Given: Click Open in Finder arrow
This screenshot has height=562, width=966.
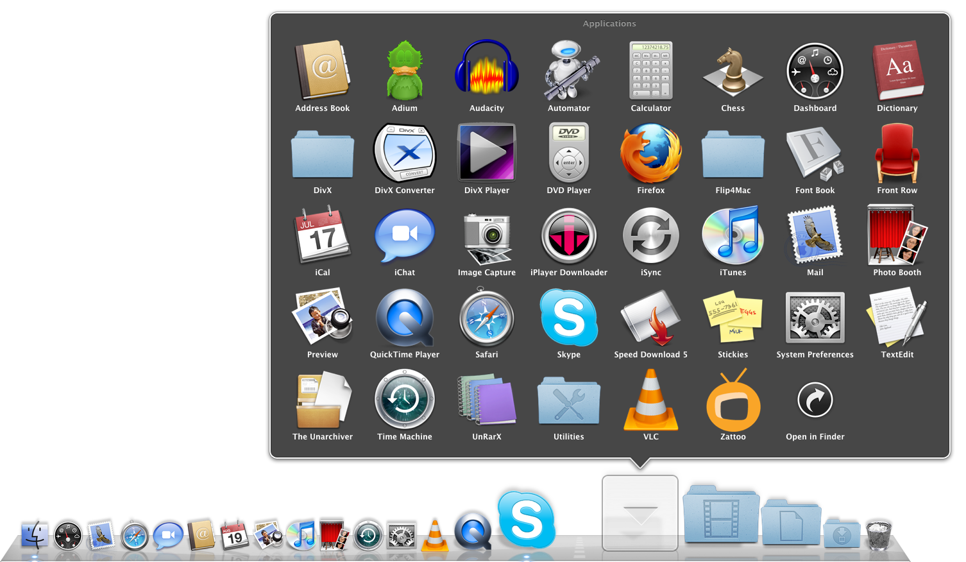Looking at the screenshot, I should tap(815, 400).
